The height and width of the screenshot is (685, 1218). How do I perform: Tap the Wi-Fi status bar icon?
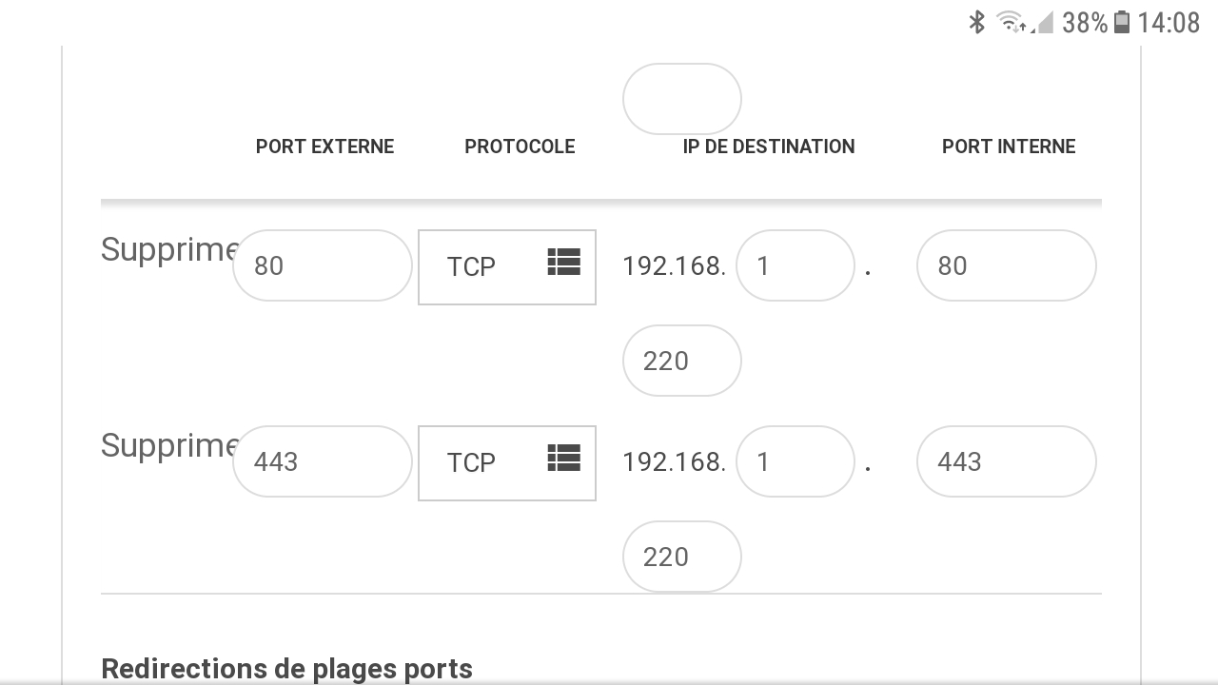1011,22
